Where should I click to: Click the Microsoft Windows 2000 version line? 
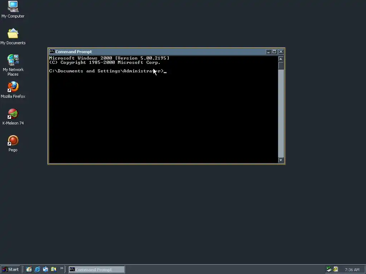109,58
